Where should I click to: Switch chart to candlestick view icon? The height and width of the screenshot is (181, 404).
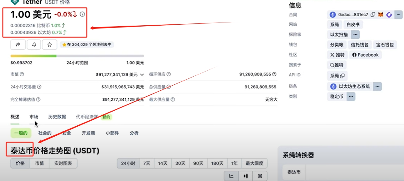[246, 176]
